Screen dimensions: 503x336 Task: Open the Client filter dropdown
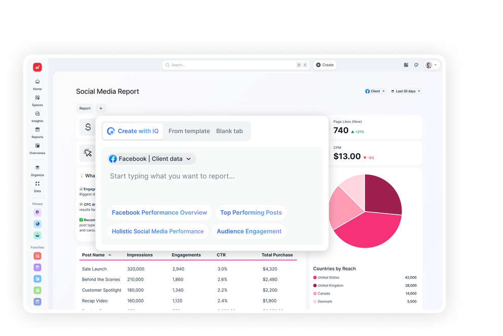(x=375, y=91)
